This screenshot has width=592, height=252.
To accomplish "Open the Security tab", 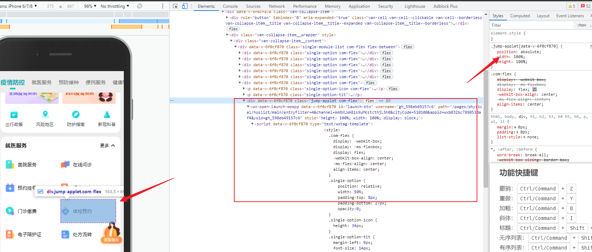I will click(x=386, y=6).
